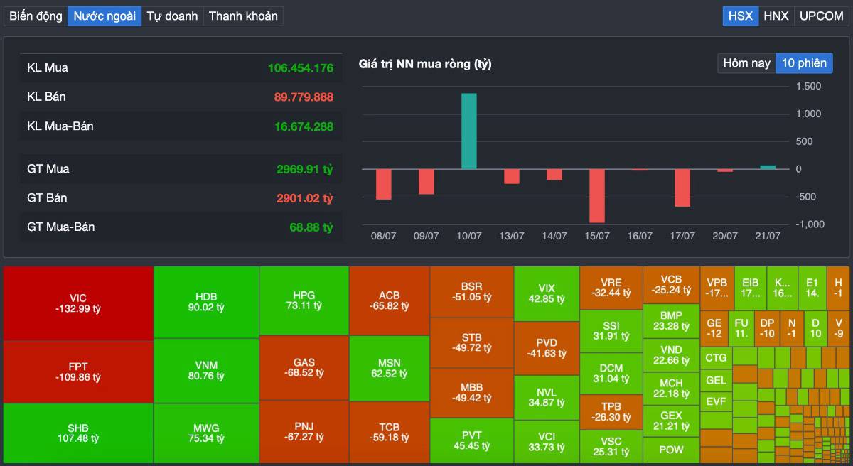Open the PVT 45.45 tỷ tile
853x466 pixels.
coord(472,440)
